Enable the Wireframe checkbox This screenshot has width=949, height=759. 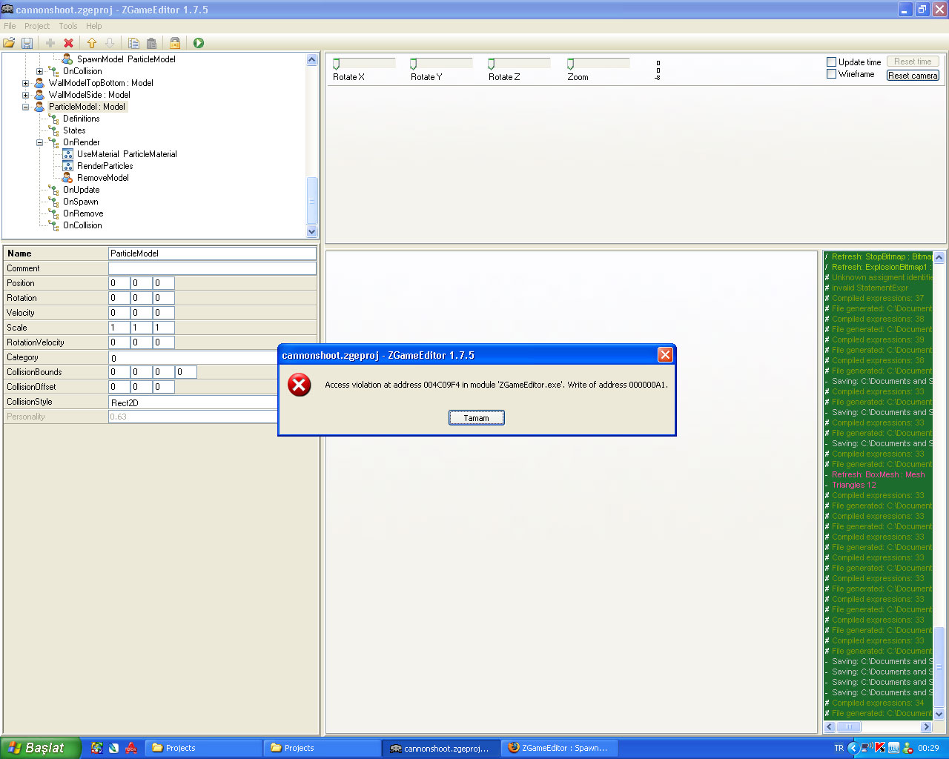click(831, 74)
